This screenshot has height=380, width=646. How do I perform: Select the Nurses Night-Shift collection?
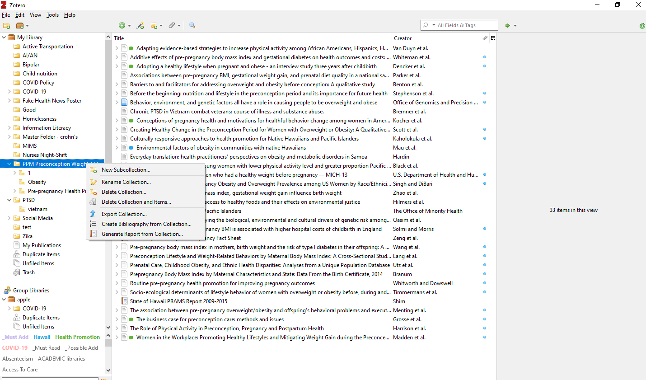(x=45, y=155)
